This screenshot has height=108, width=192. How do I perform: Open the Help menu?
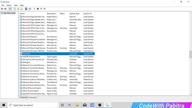click(22, 5)
